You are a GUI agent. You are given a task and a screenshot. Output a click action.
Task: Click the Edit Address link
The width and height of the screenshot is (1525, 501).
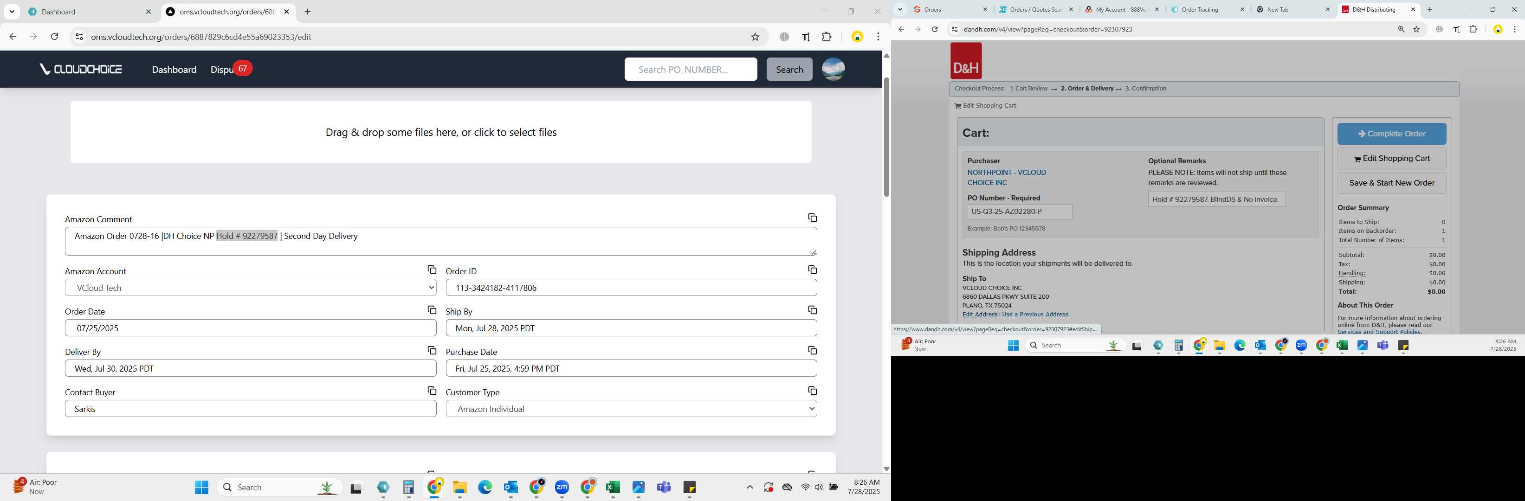[x=980, y=314]
